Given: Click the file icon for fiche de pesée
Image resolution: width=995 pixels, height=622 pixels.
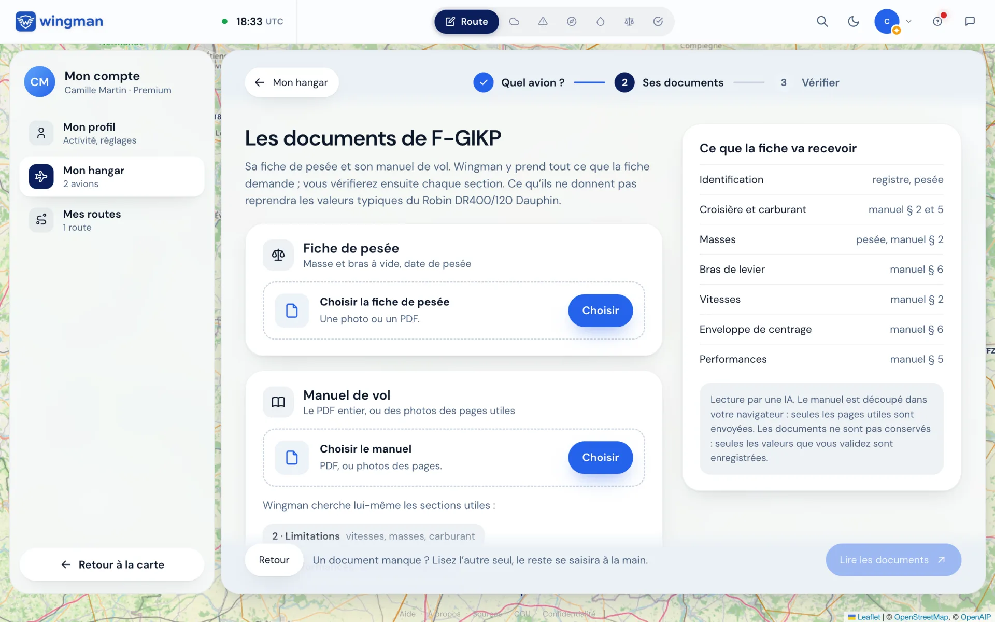Looking at the screenshot, I should click(292, 310).
